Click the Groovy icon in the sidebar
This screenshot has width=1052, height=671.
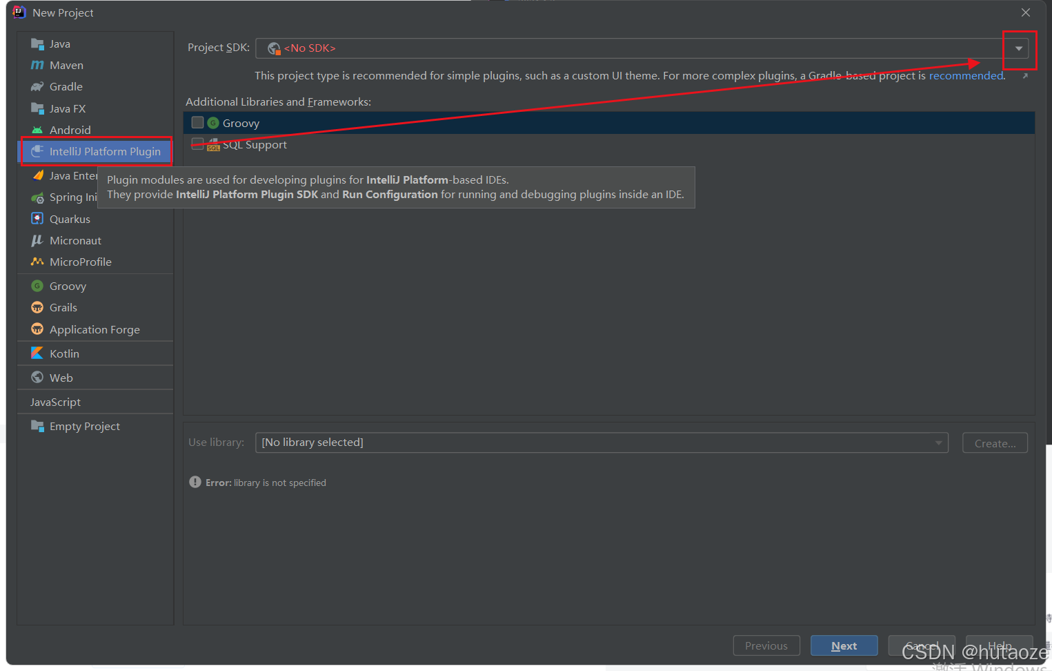click(x=37, y=286)
